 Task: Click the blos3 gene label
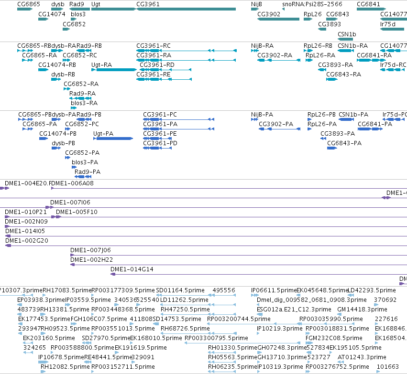78,14
